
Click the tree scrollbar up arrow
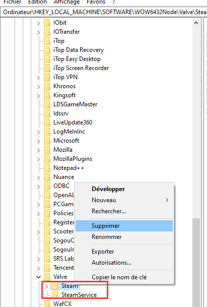click(x=196, y=23)
